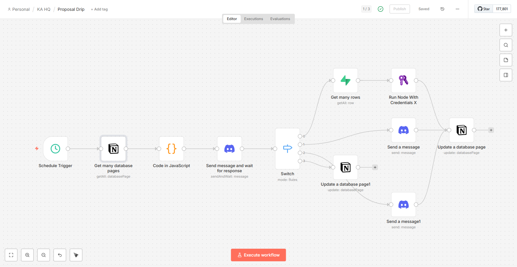Click the zoom out canvas button

44,255
